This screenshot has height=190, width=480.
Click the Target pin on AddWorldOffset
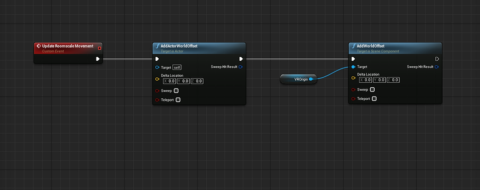coord(353,67)
